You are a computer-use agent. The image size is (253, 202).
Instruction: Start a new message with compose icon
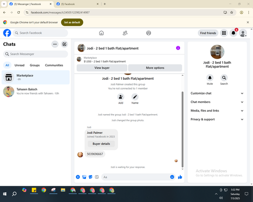(x=64, y=44)
